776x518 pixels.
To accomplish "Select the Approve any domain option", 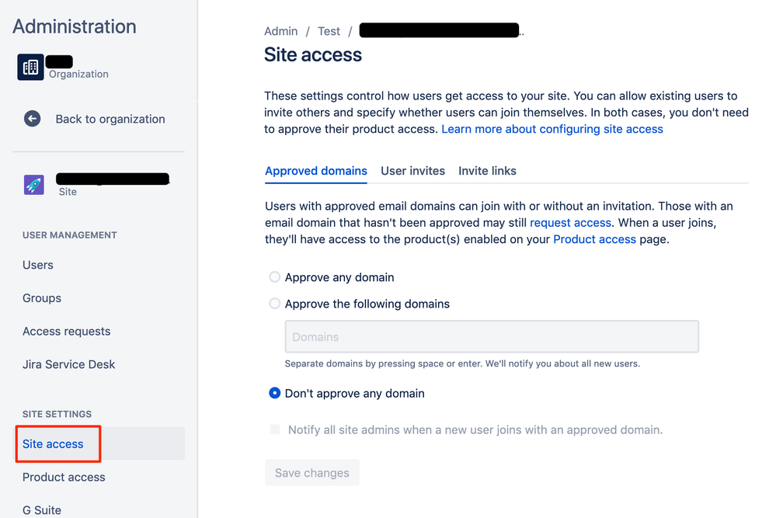I will (x=275, y=277).
